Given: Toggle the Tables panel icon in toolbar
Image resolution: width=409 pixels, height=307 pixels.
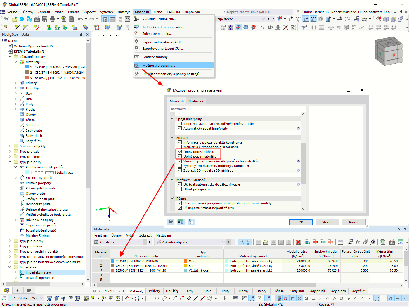Looking at the screenshot, I should pyautogui.click(x=112, y=19).
